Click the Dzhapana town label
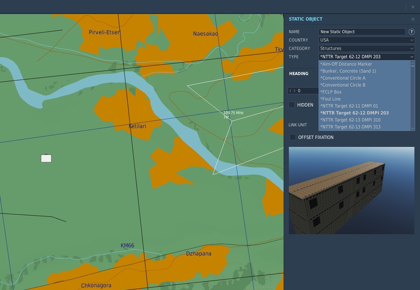Viewport: 420px width, 290px height. click(x=199, y=253)
